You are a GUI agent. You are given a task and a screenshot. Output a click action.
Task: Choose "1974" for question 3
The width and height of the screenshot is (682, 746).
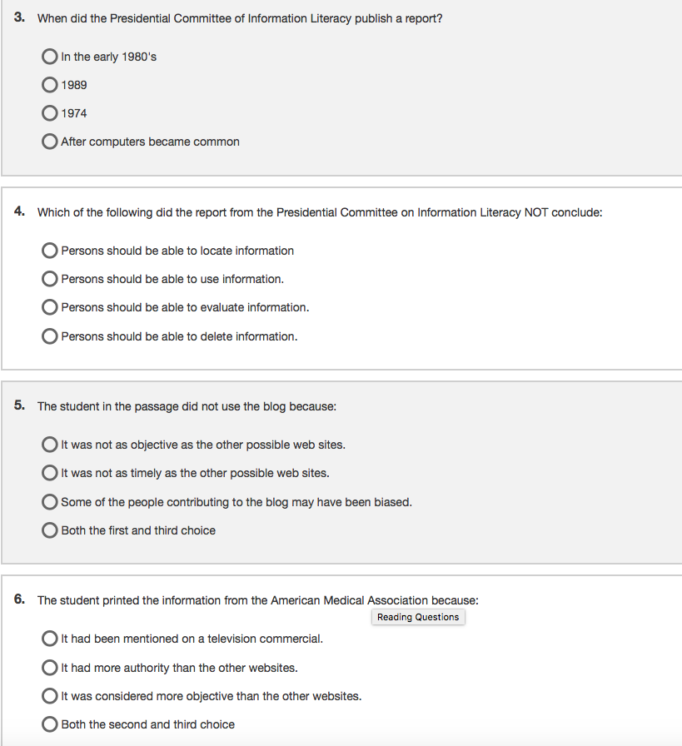49,112
